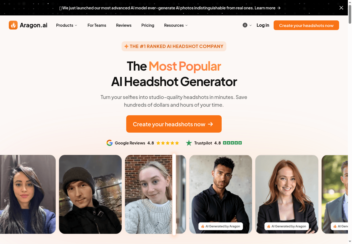Open the For Teams page
This screenshot has height=244, width=352.
coord(97,25)
